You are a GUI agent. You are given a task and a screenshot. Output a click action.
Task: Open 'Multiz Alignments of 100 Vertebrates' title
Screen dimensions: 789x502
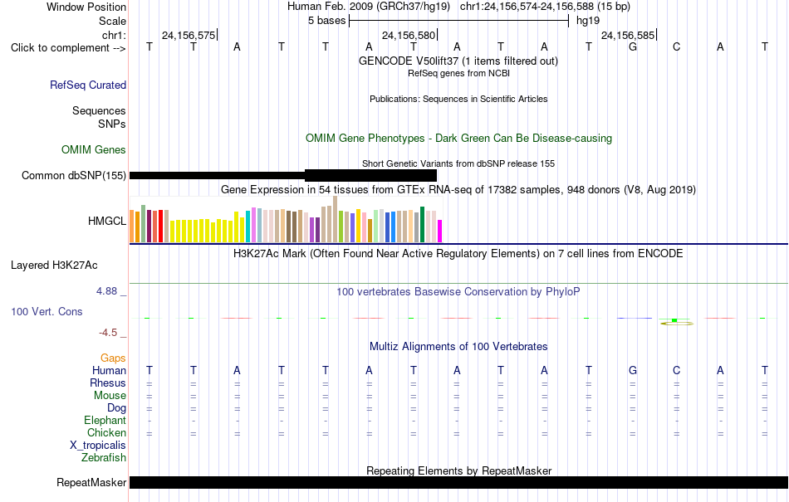(x=458, y=346)
